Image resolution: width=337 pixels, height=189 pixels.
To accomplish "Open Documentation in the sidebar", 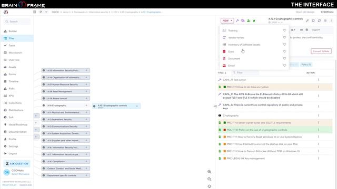I will click(x=17, y=132).
